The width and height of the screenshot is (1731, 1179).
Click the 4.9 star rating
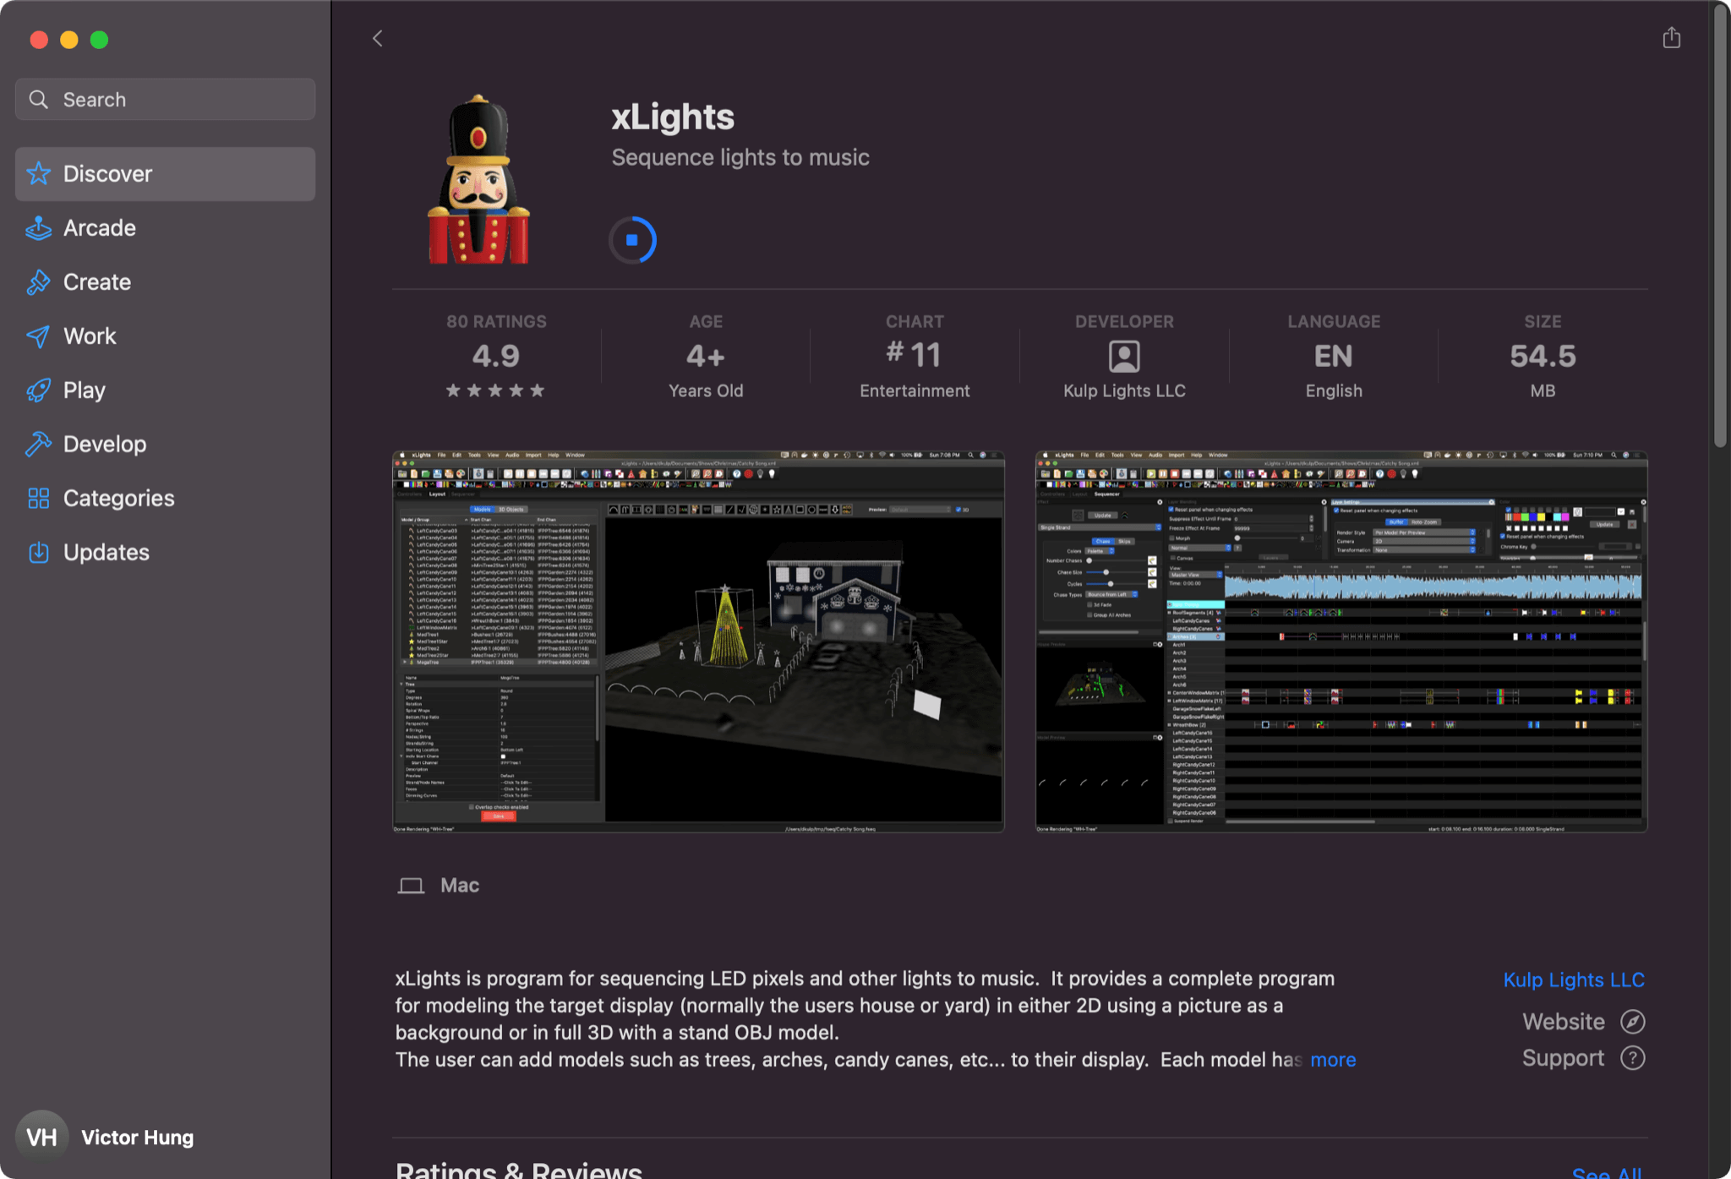tap(496, 356)
